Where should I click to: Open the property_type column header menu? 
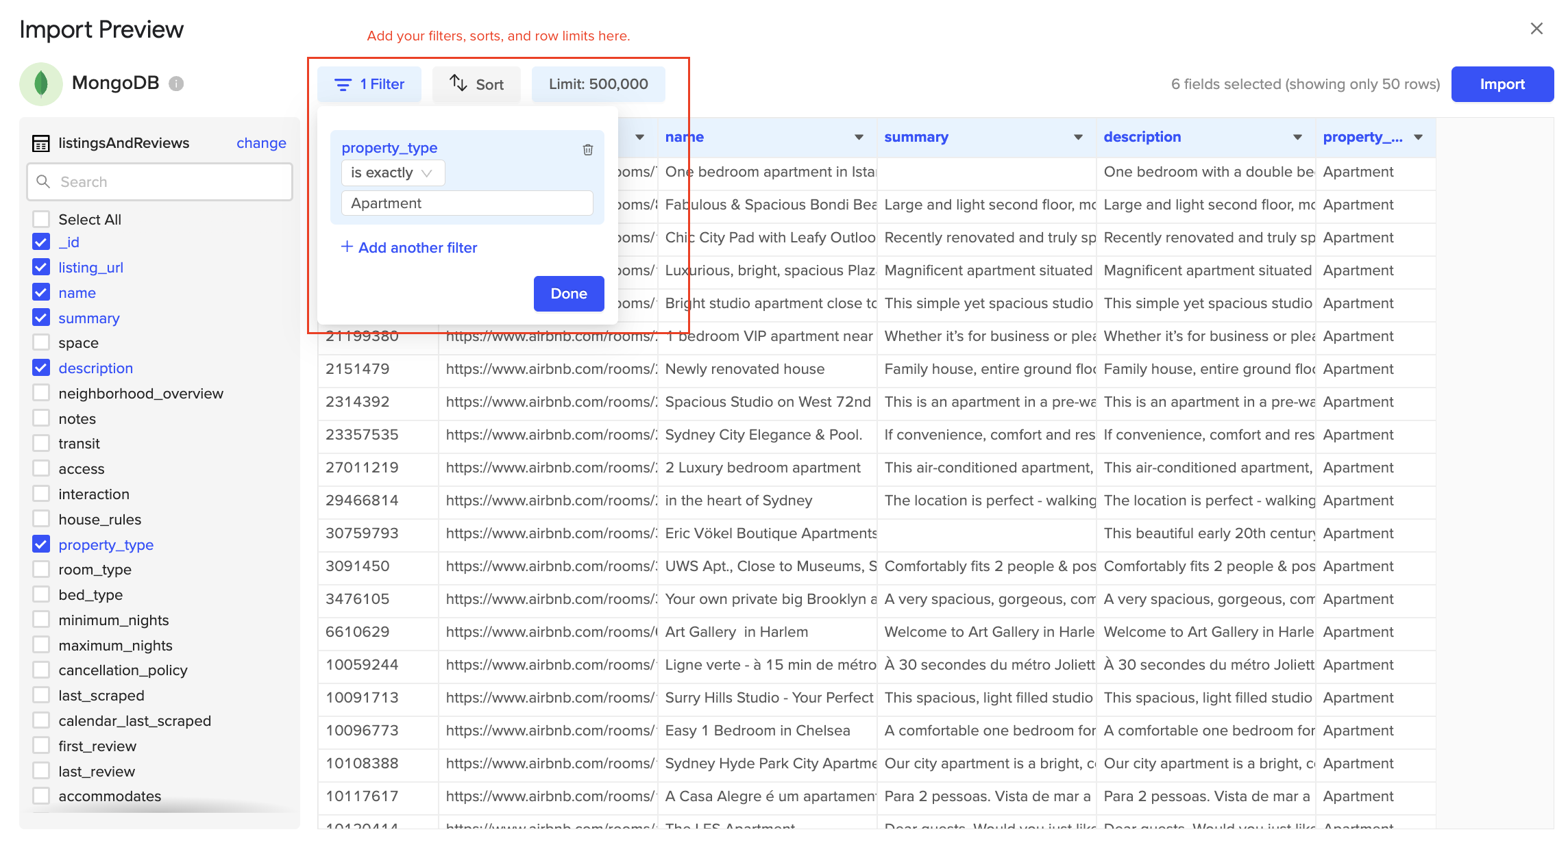click(x=1418, y=137)
